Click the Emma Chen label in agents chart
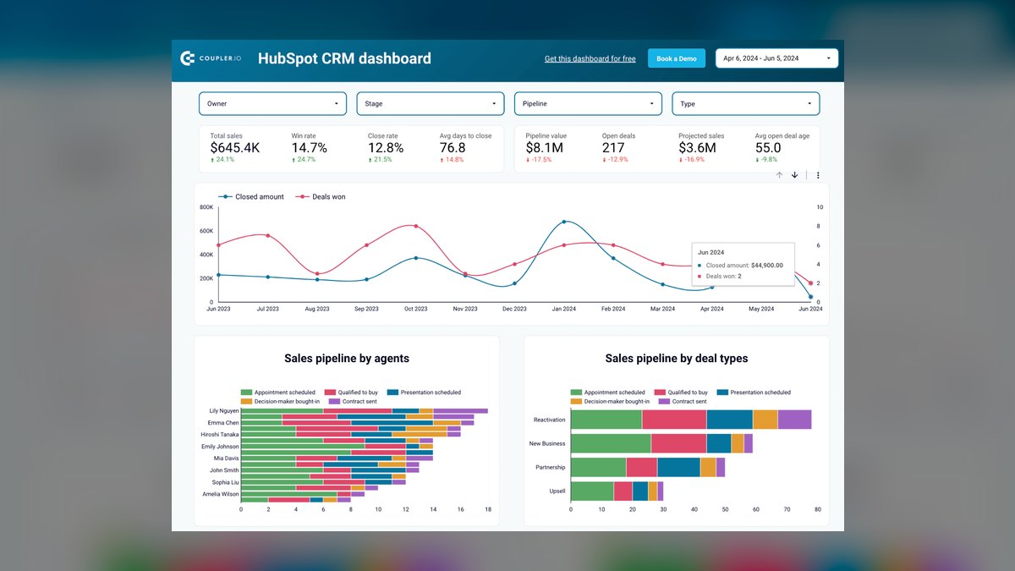 [225, 422]
